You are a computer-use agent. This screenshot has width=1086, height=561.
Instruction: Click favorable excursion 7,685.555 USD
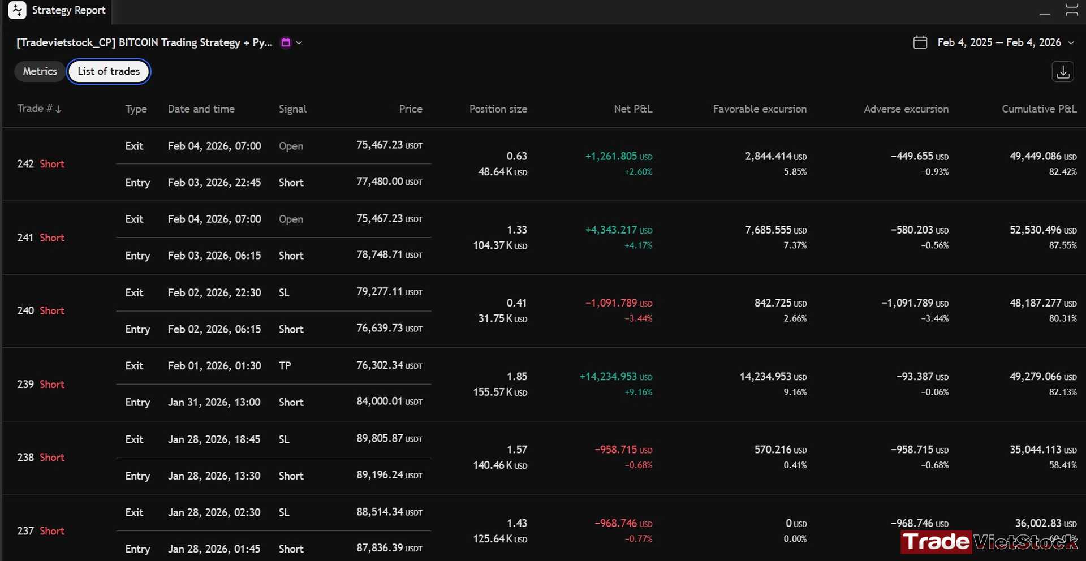(775, 230)
